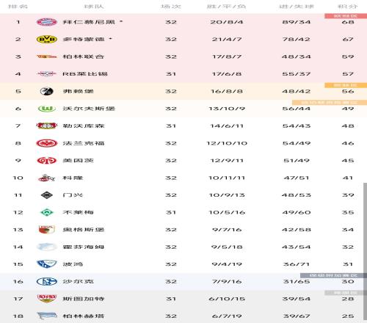Open the Eintracht Frankfurt red logo
367x323 pixels.
(46, 143)
